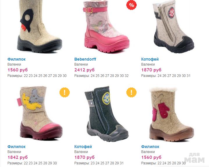Click the 1842 руб price

click(x=18, y=157)
